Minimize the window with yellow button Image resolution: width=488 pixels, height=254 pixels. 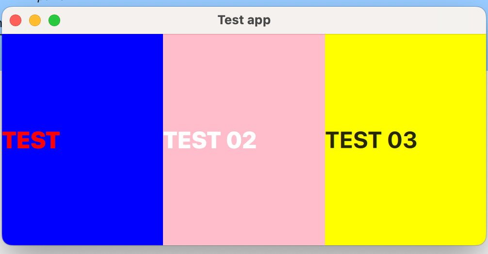[x=35, y=20]
